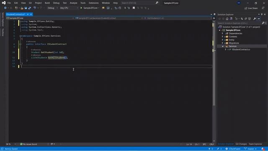Expand the IStudentContract.cs file node
The width and height of the screenshot is (268, 151).
(x=226, y=49)
